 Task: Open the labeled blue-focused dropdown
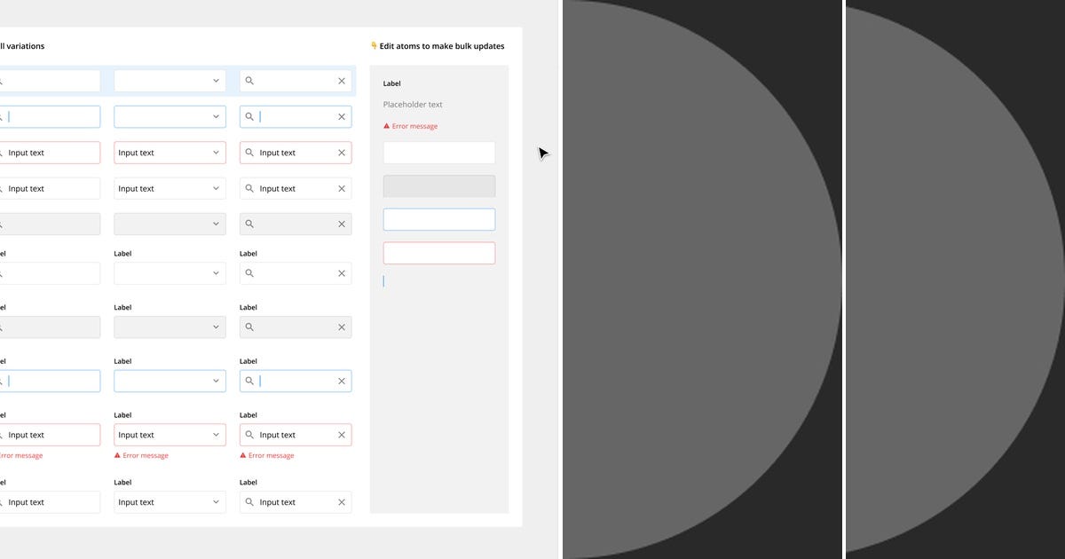[170, 382]
